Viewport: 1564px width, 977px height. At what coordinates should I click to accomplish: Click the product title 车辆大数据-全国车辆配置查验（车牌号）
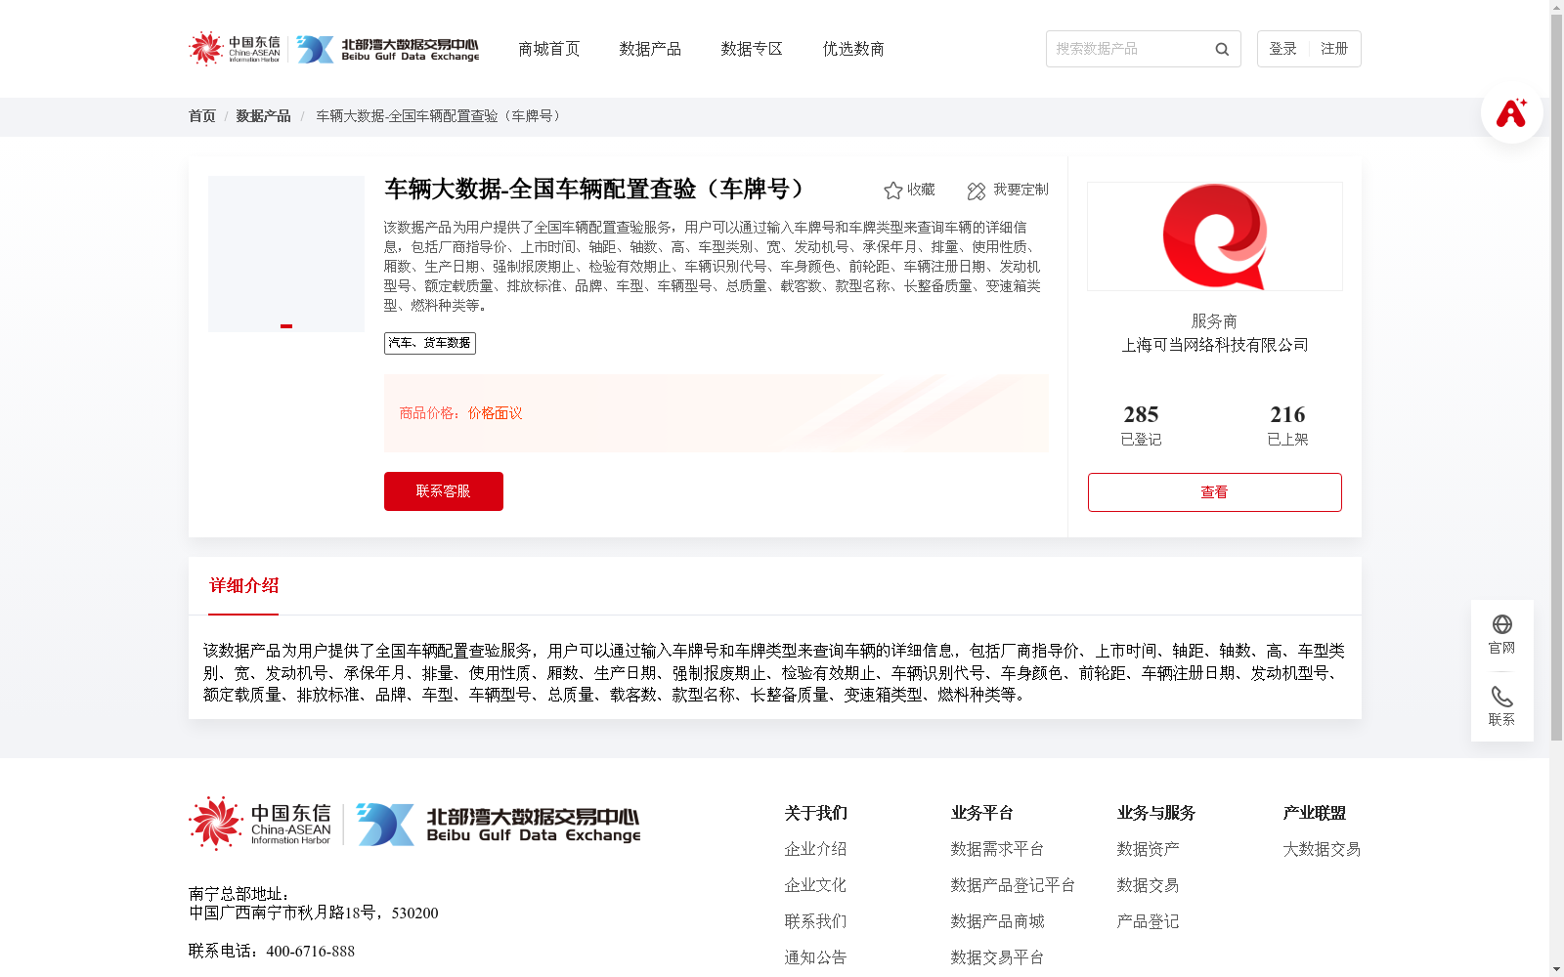click(596, 189)
